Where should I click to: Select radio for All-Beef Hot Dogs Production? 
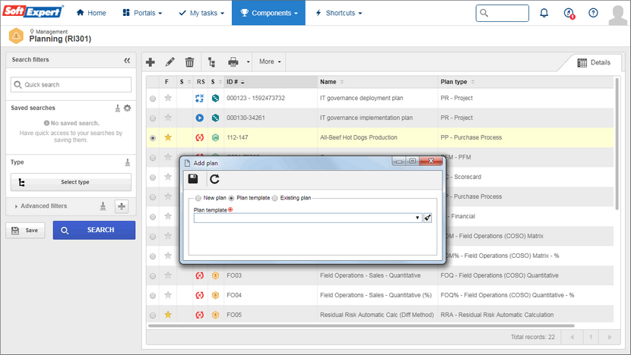153,138
